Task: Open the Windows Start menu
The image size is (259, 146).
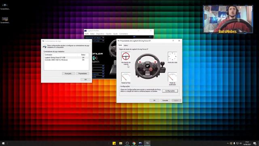Action: pyautogui.click(x=3, y=143)
